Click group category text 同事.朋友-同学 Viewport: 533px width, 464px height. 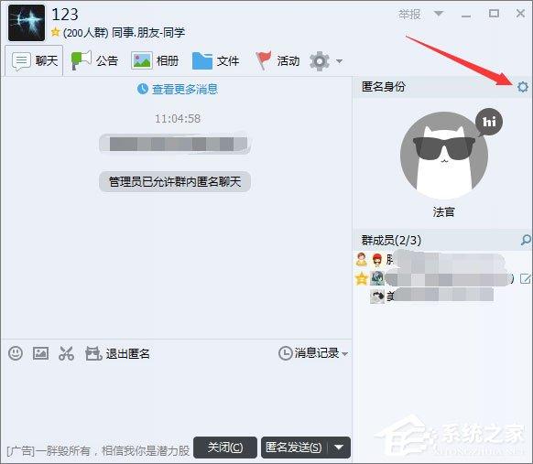click(x=148, y=33)
